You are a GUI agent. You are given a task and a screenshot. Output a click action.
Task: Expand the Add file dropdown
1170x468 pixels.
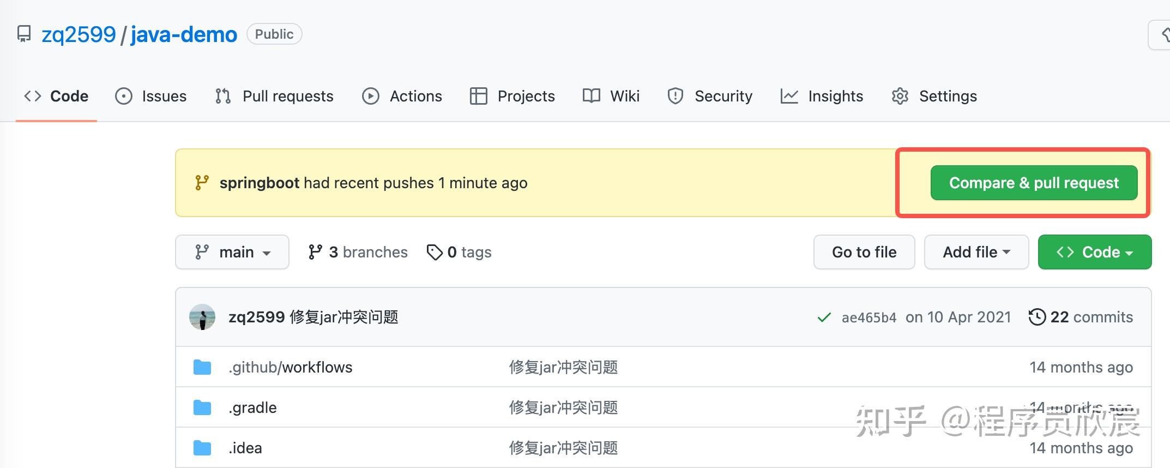pyautogui.click(x=976, y=253)
